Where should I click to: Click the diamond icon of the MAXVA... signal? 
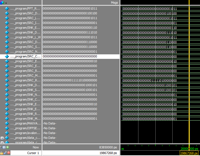pyautogui.click(x=7, y=123)
